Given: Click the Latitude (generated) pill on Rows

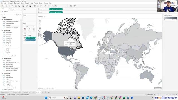Looking at the screenshot, I should (56, 12).
